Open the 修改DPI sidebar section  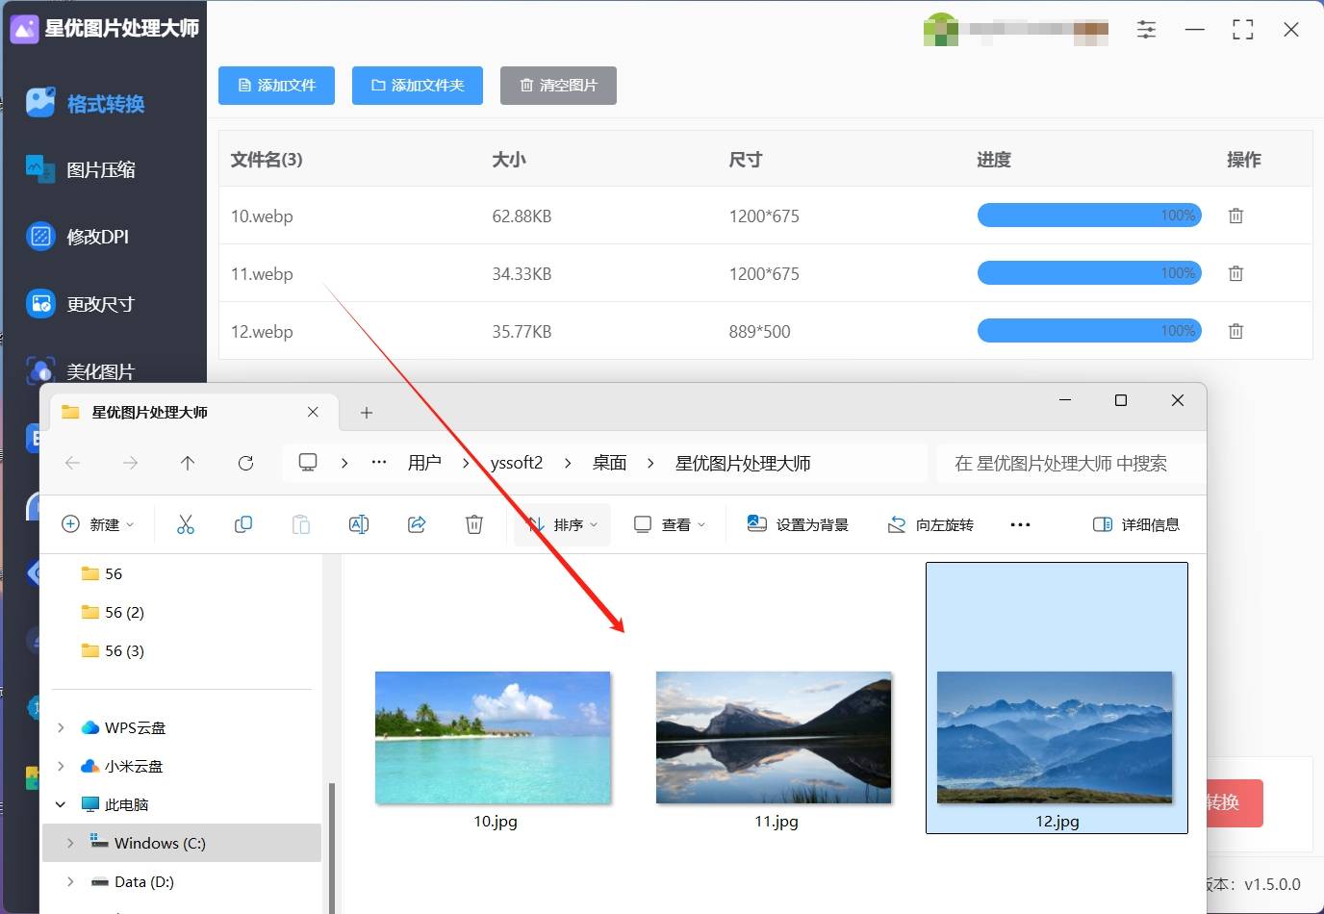pos(77,236)
